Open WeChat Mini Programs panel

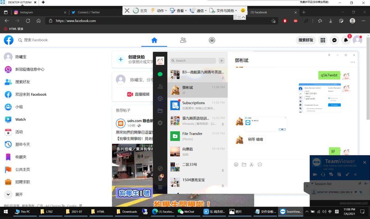[x=160, y=99]
